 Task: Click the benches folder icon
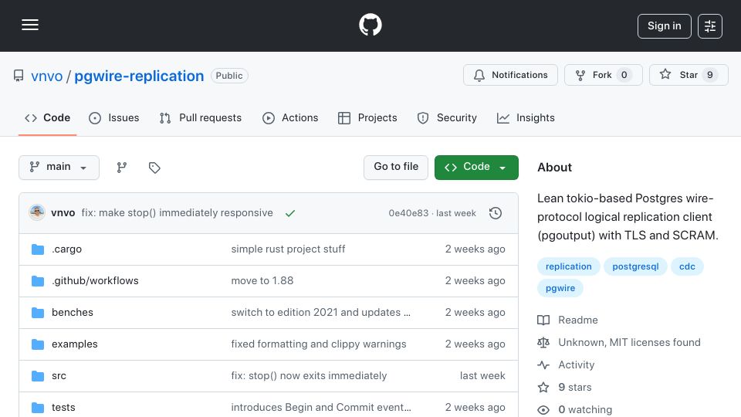click(x=38, y=313)
